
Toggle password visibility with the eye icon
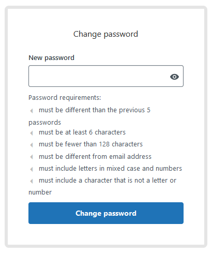174,77
